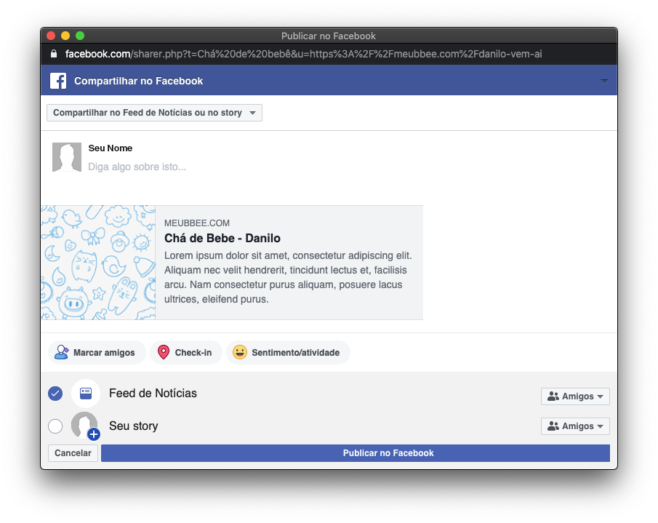This screenshot has height=523, width=658.
Task: Click the story avatar with plus badge
Action: point(85,426)
